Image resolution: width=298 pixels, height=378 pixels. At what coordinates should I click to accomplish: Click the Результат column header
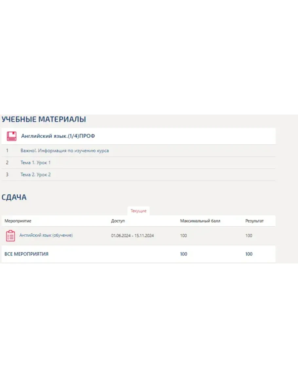click(254, 221)
